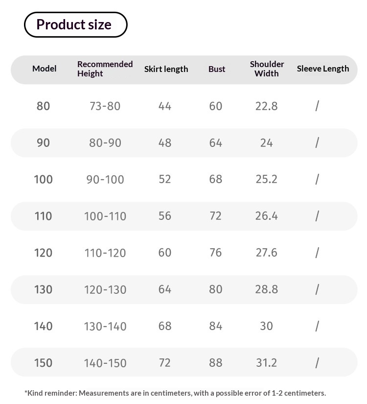Click the shoulder width value 31.2
The height and width of the screenshot is (404, 367).
pos(267,363)
